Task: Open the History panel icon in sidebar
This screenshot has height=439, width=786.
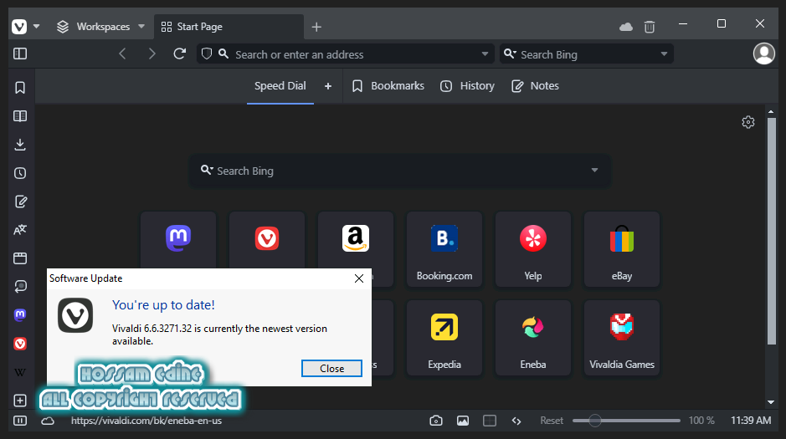Action: [x=20, y=173]
